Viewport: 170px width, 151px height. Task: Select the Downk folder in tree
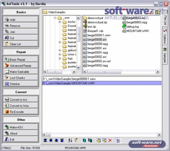(70, 26)
